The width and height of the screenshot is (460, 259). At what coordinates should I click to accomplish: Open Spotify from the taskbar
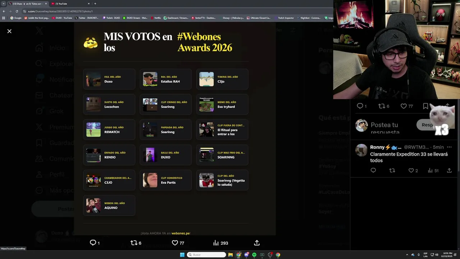click(x=254, y=255)
